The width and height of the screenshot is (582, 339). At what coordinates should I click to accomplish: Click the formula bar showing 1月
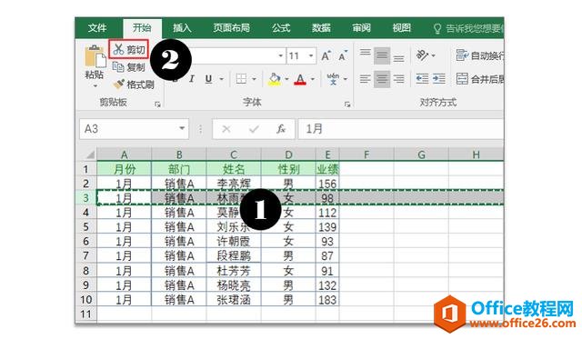point(401,129)
